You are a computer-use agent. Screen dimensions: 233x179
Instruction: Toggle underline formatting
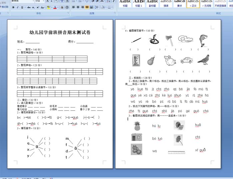22,7
